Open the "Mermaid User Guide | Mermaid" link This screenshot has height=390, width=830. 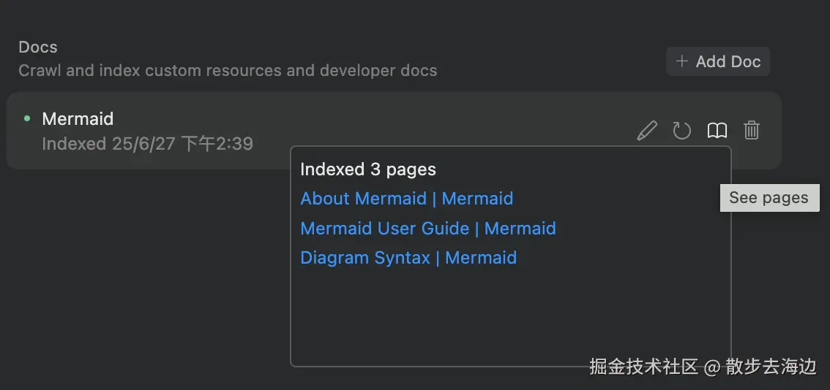(427, 229)
